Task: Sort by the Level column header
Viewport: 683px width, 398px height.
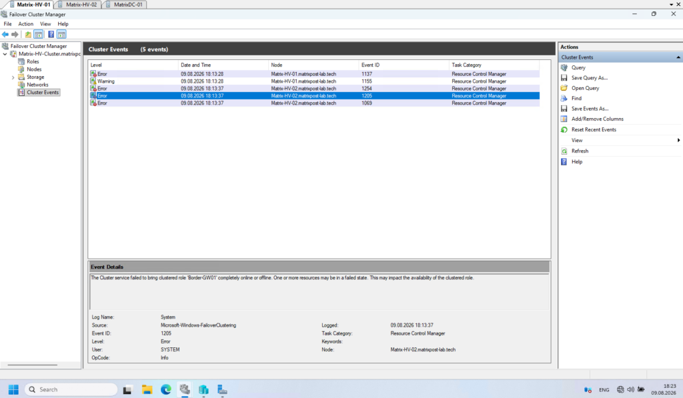Action: 133,65
